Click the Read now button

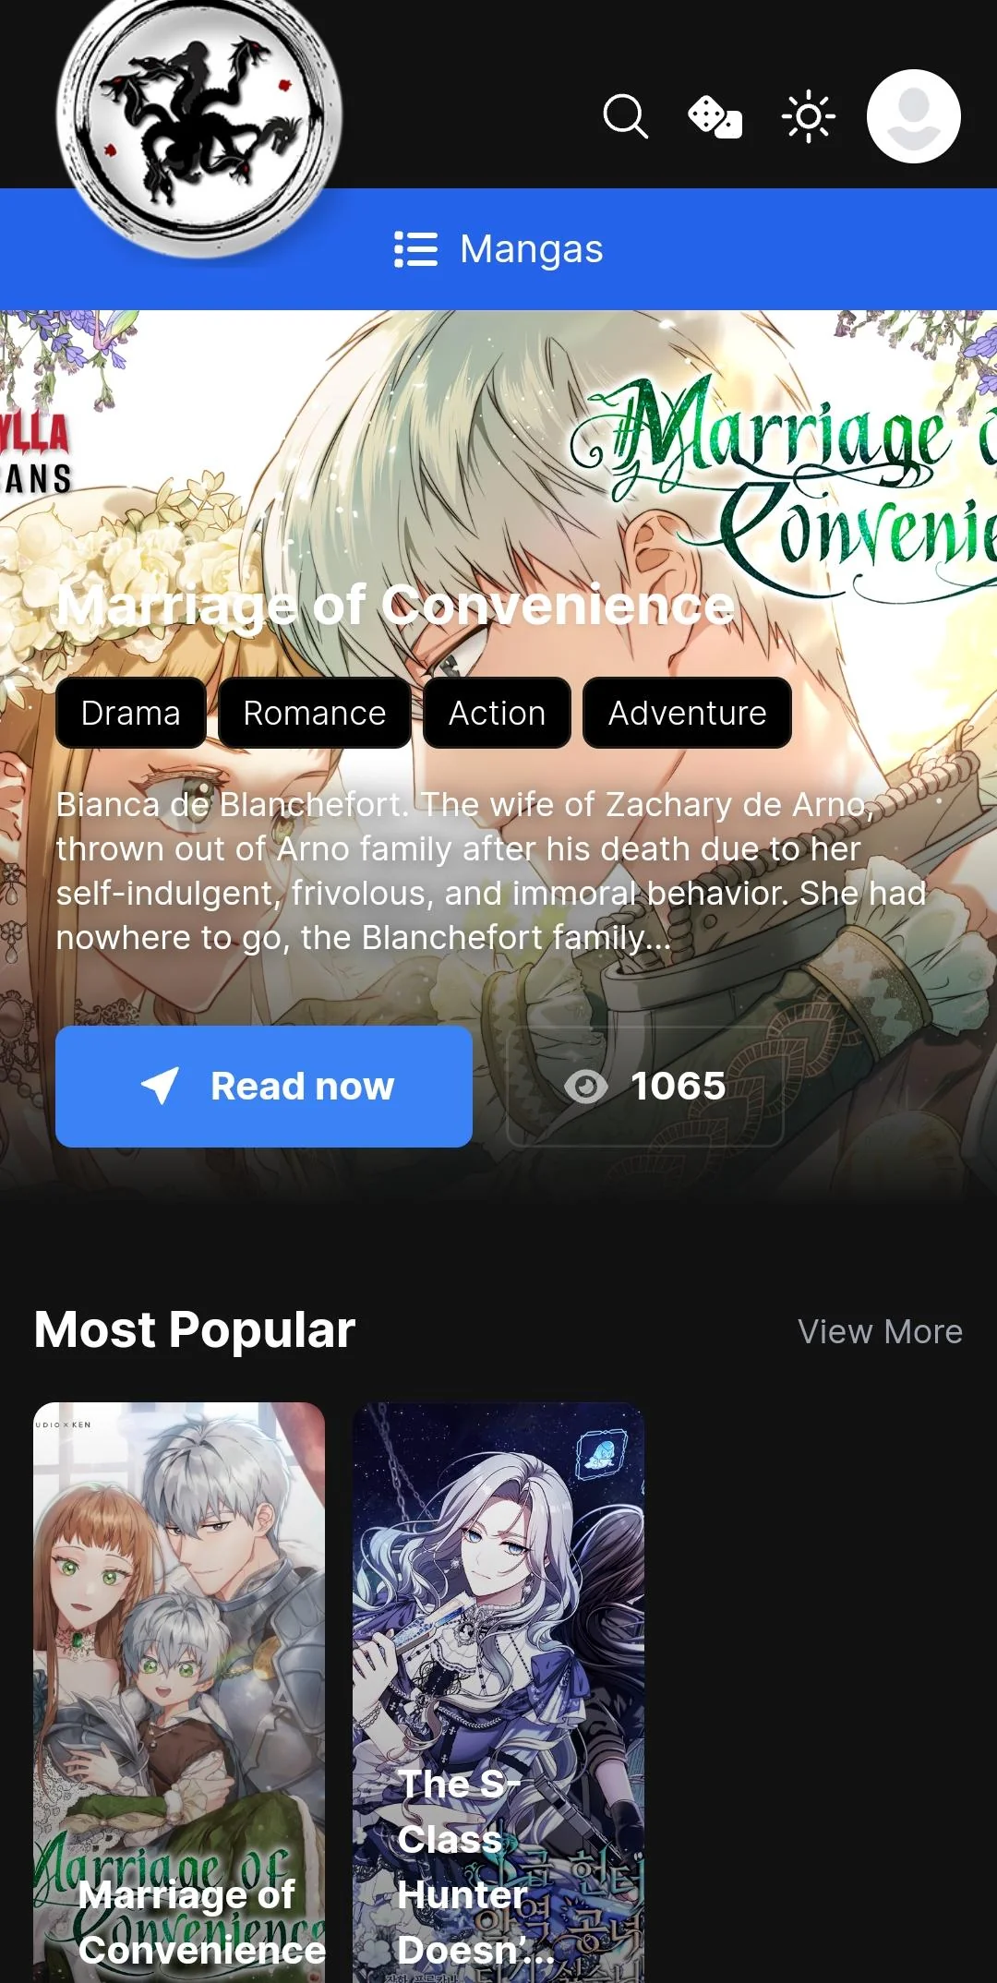pos(264,1087)
